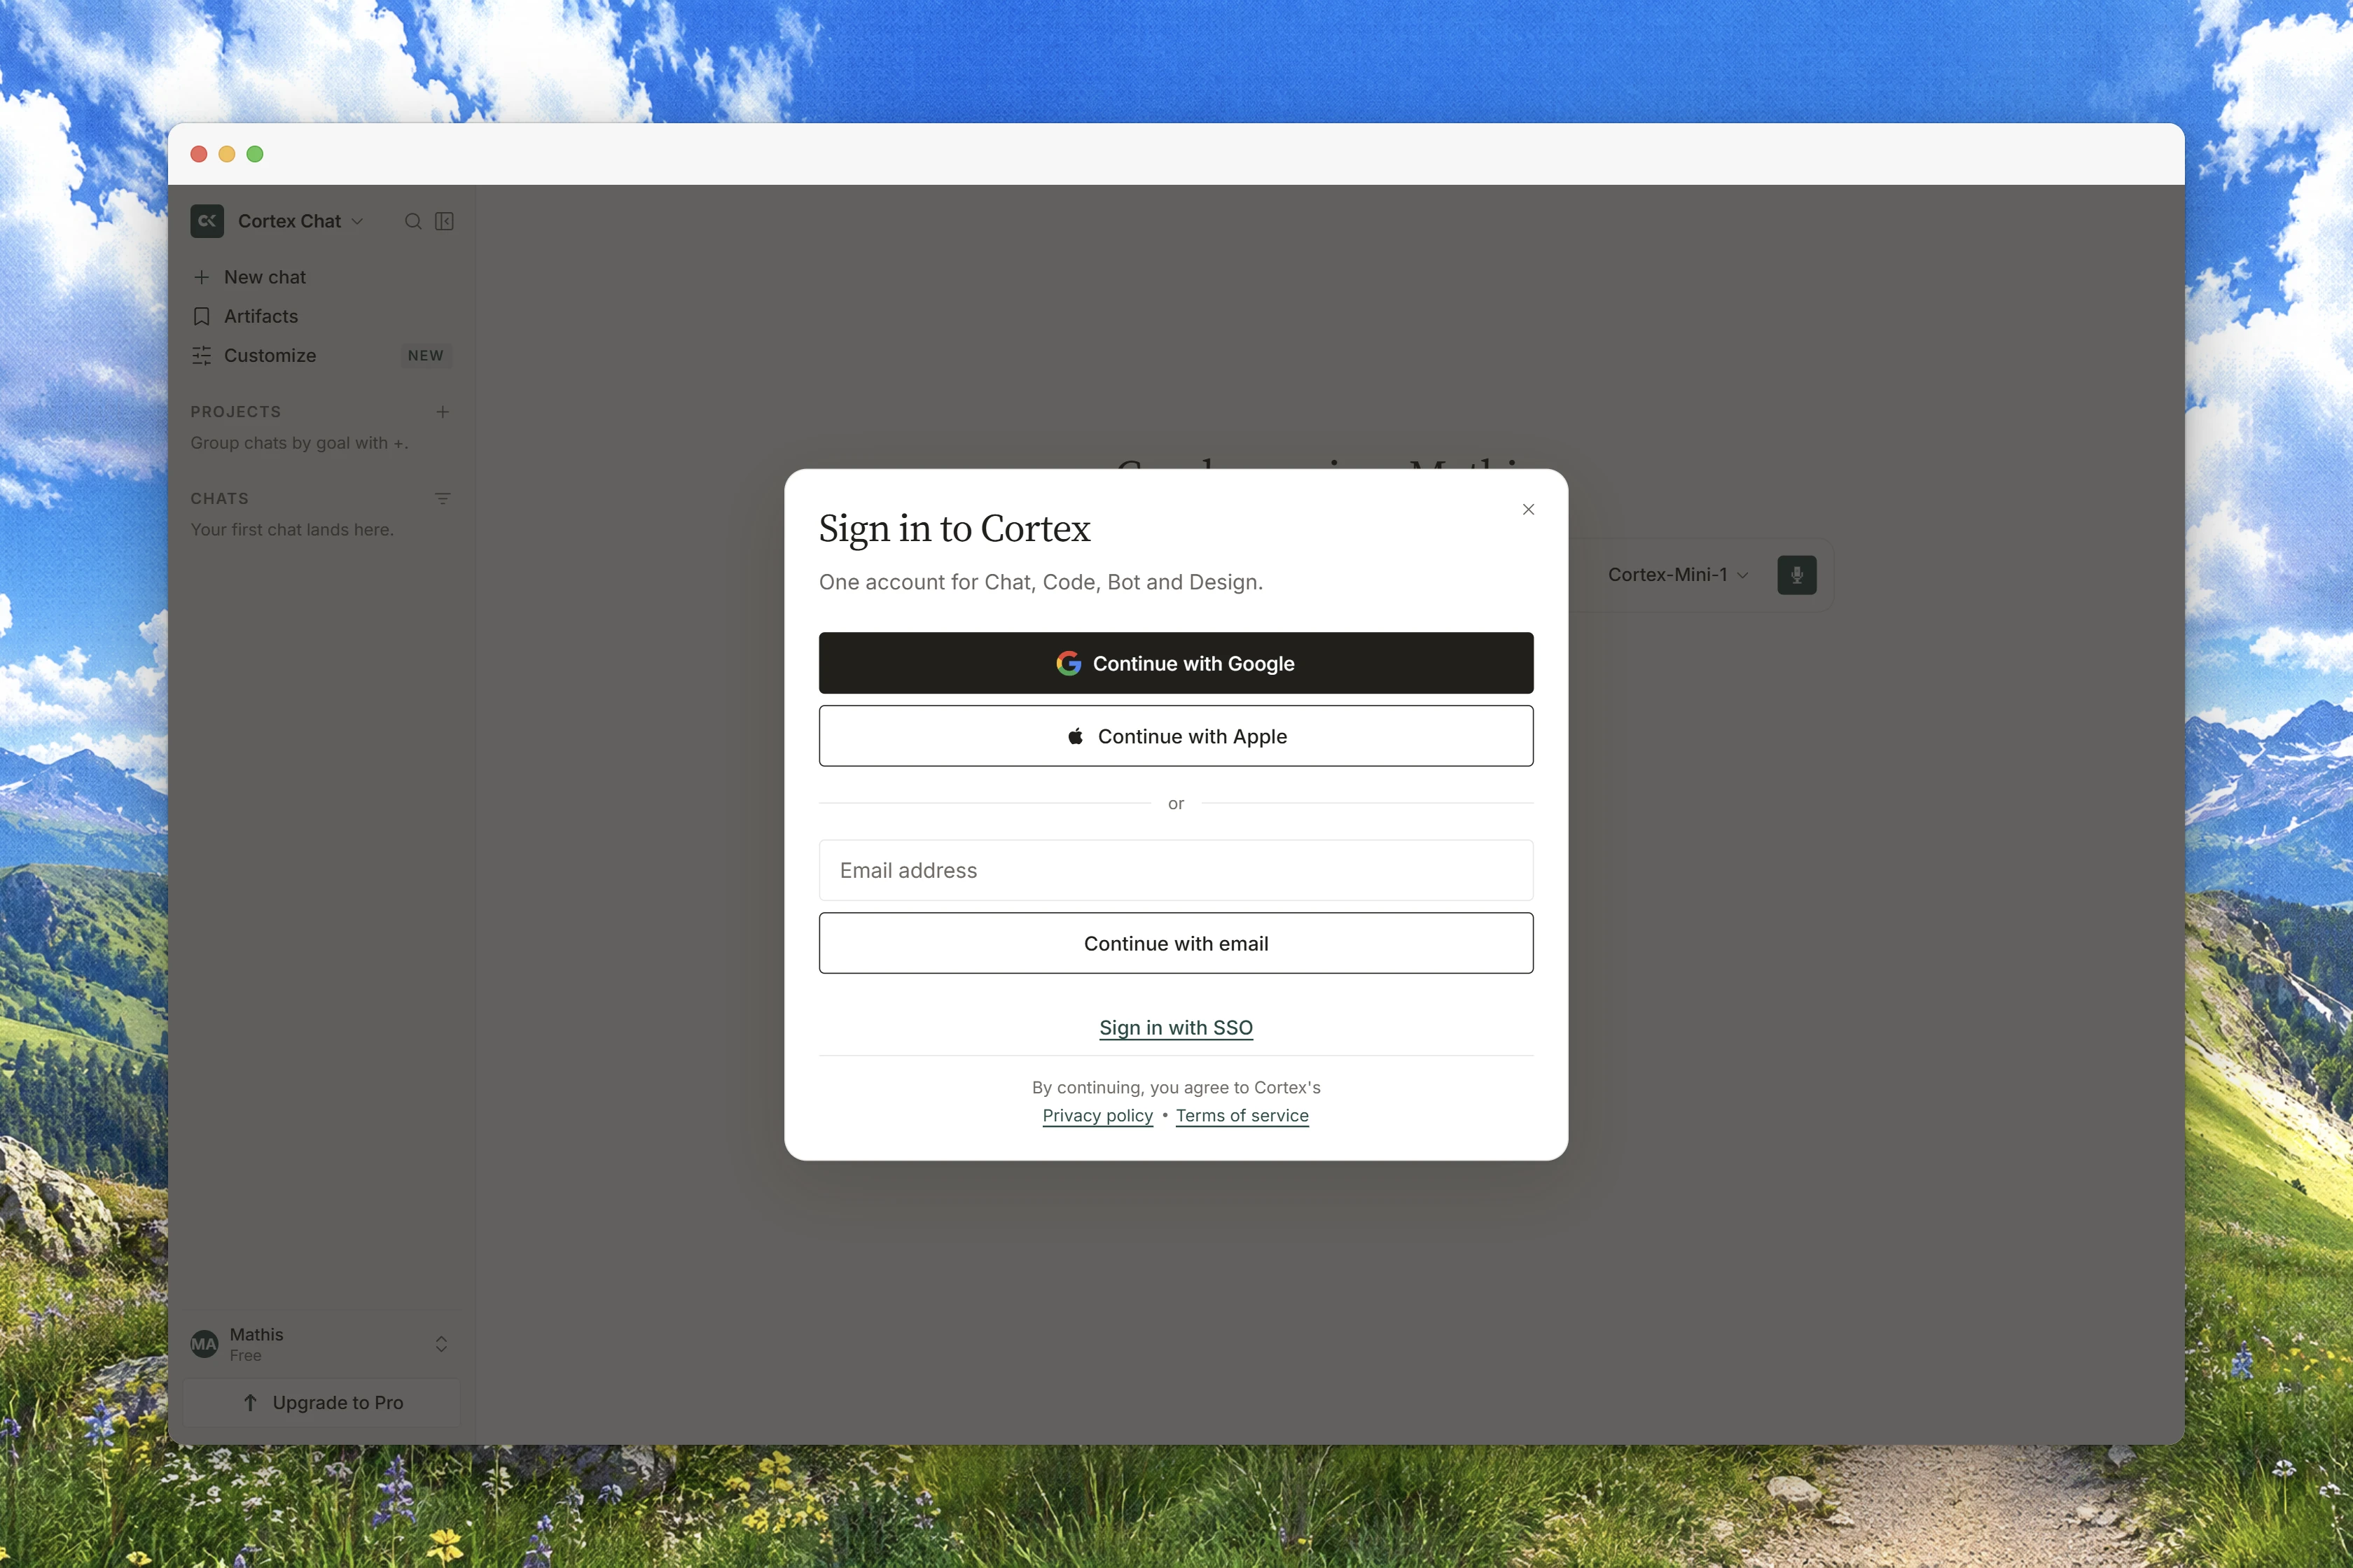This screenshot has width=2353, height=1568.
Task: Open the Terms of service link
Action: [1242, 1115]
